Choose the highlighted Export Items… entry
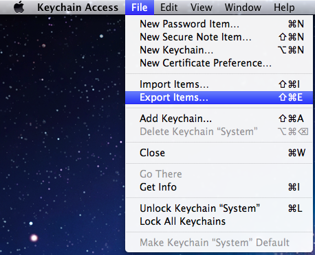The height and width of the screenshot is (255, 315). (x=219, y=97)
